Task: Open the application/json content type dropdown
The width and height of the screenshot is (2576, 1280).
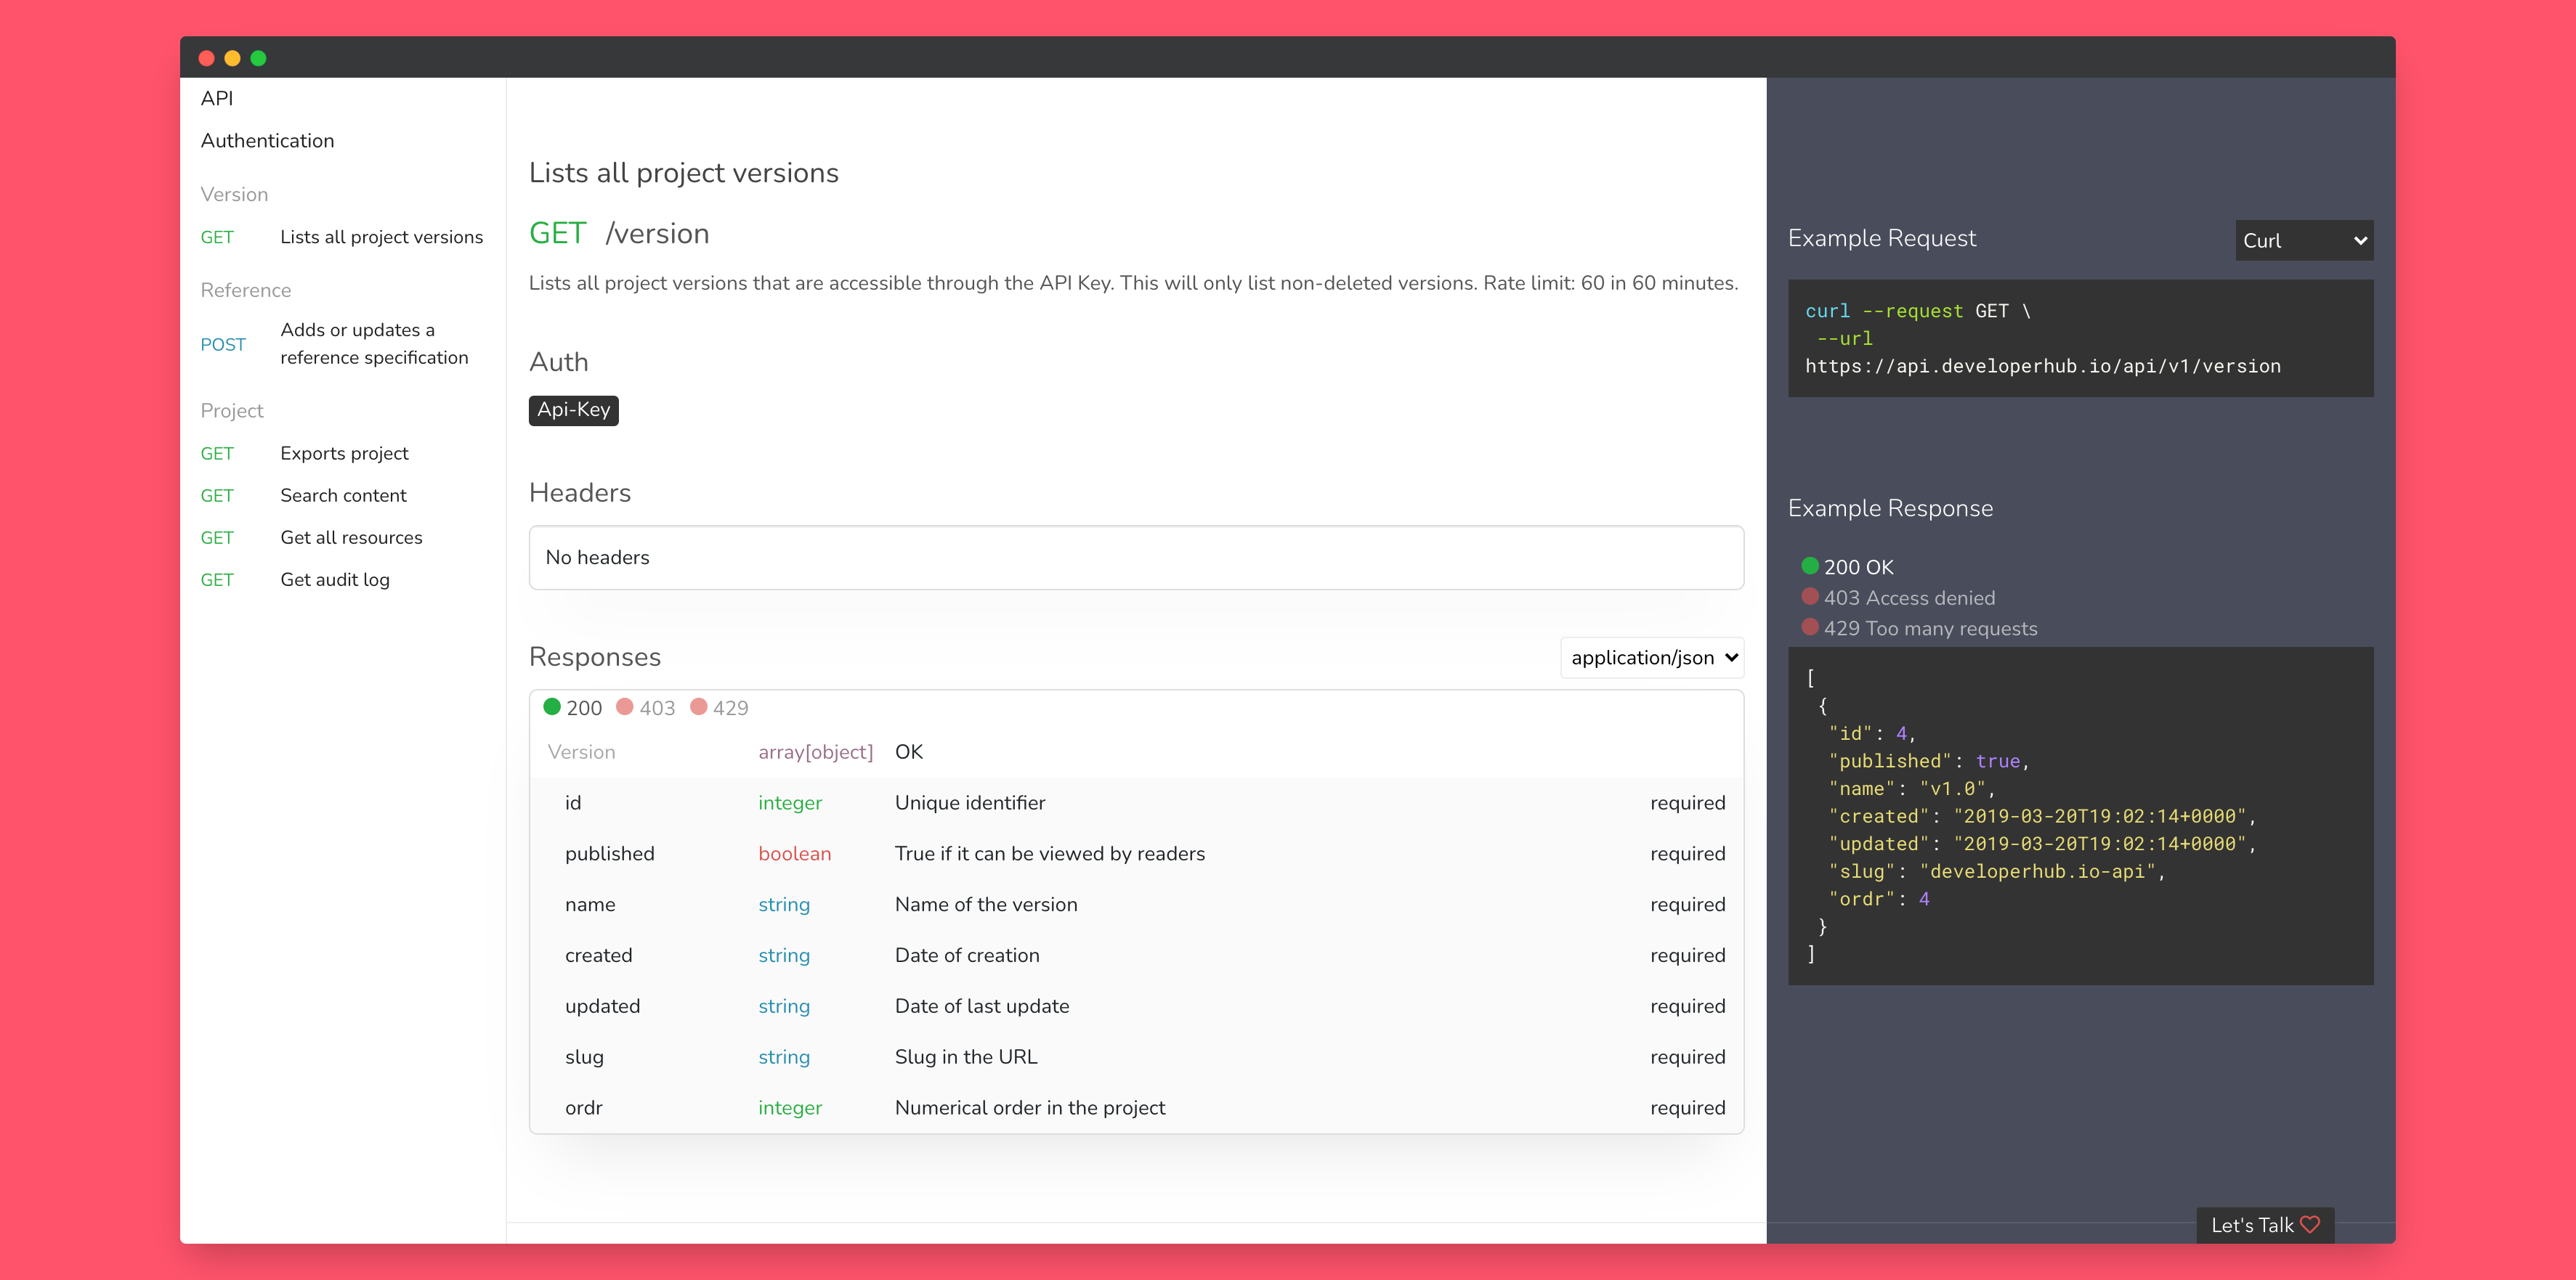Action: tap(1652, 658)
